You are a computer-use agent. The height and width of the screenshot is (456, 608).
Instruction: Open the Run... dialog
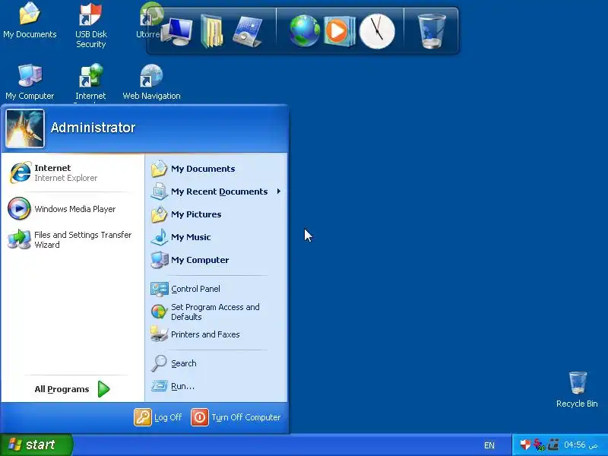(x=216, y=386)
